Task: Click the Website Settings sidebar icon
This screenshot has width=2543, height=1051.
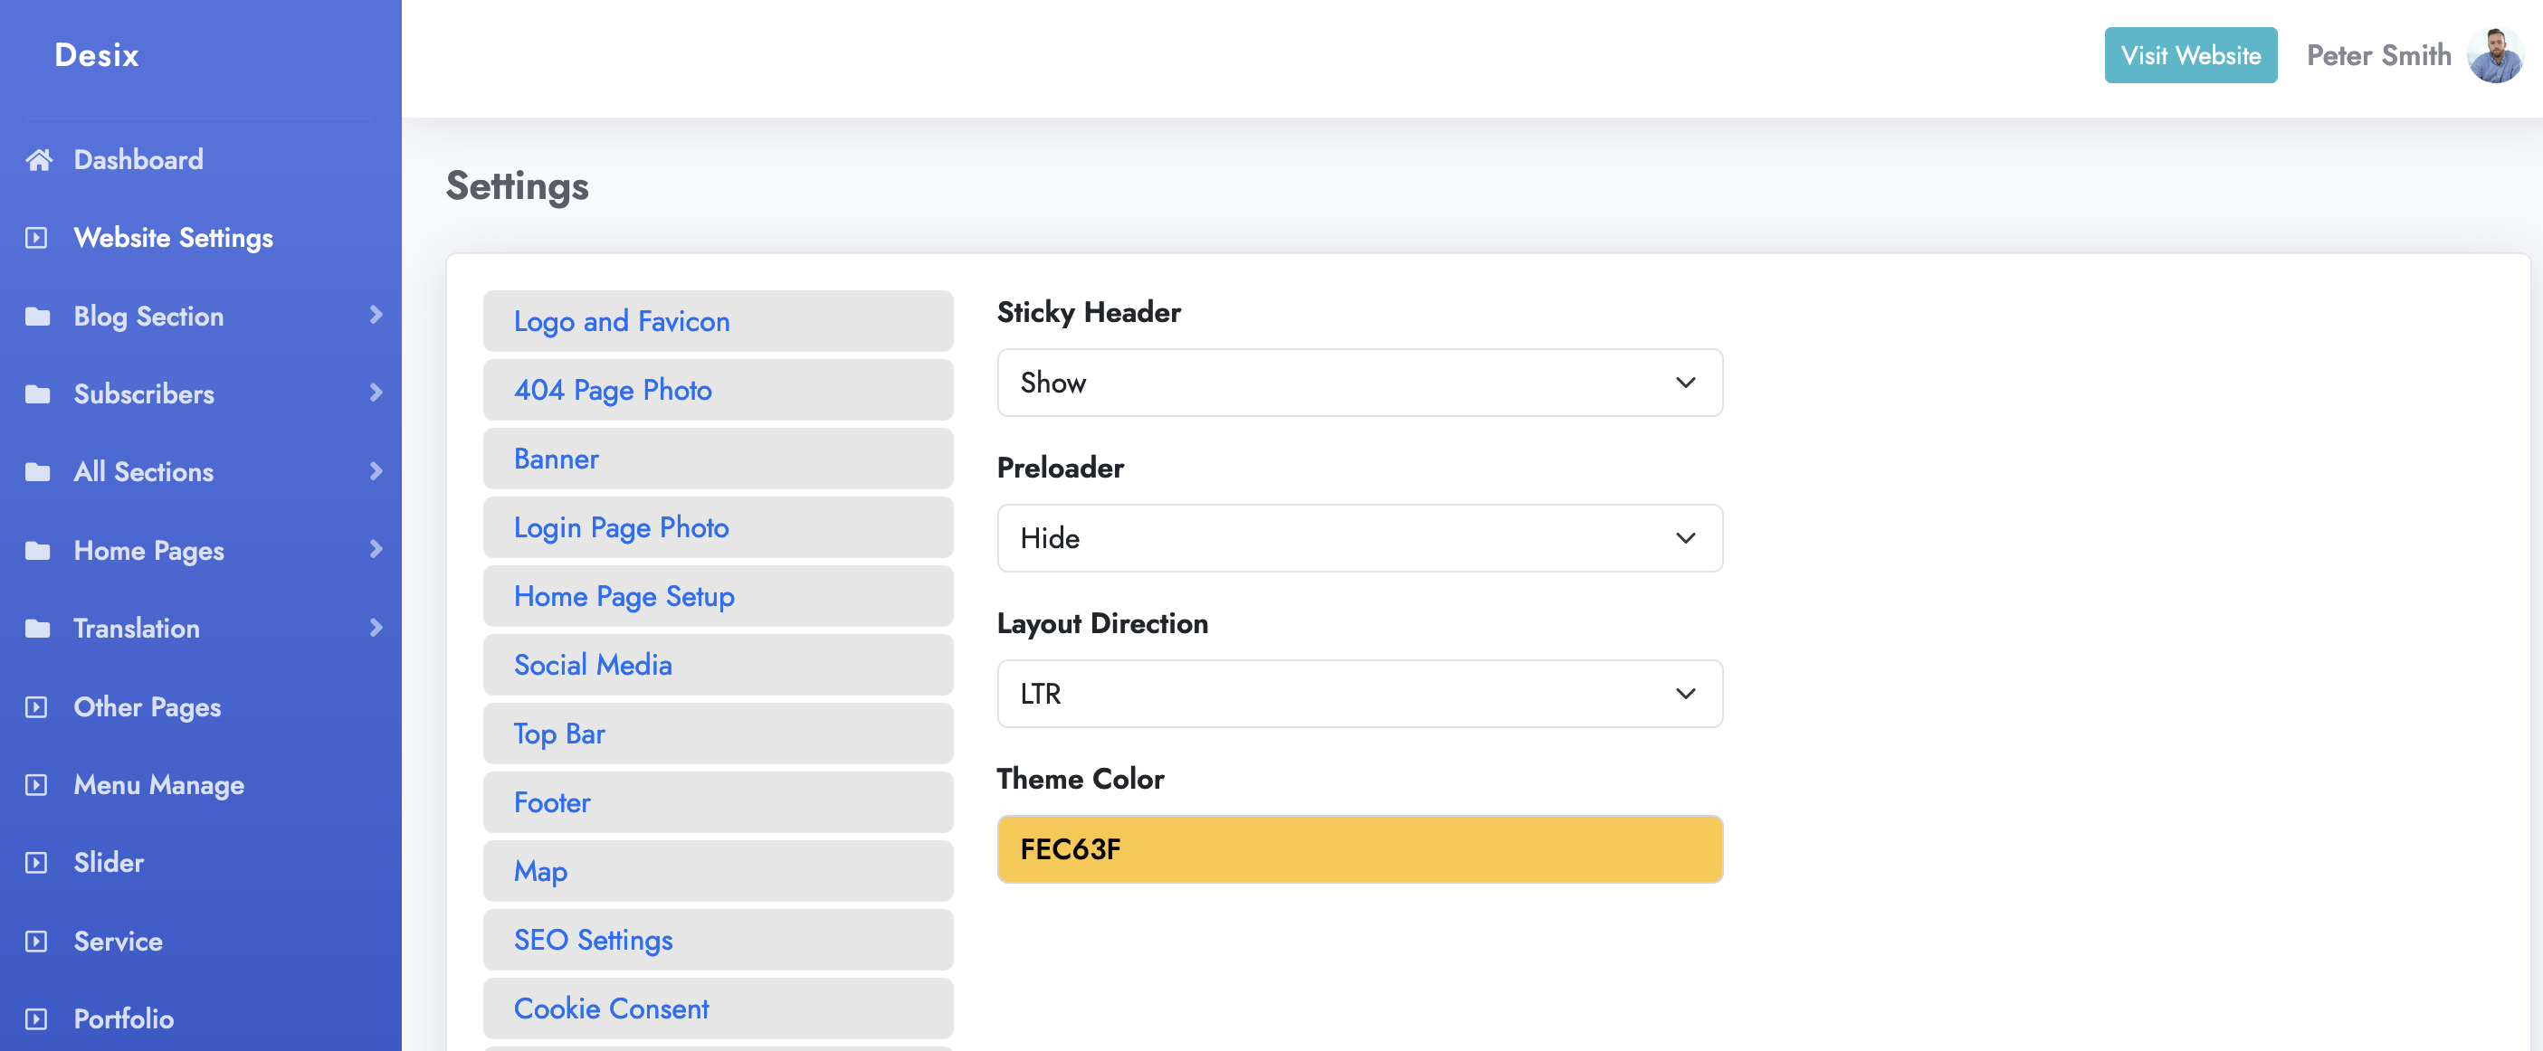Action: point(36,238)
